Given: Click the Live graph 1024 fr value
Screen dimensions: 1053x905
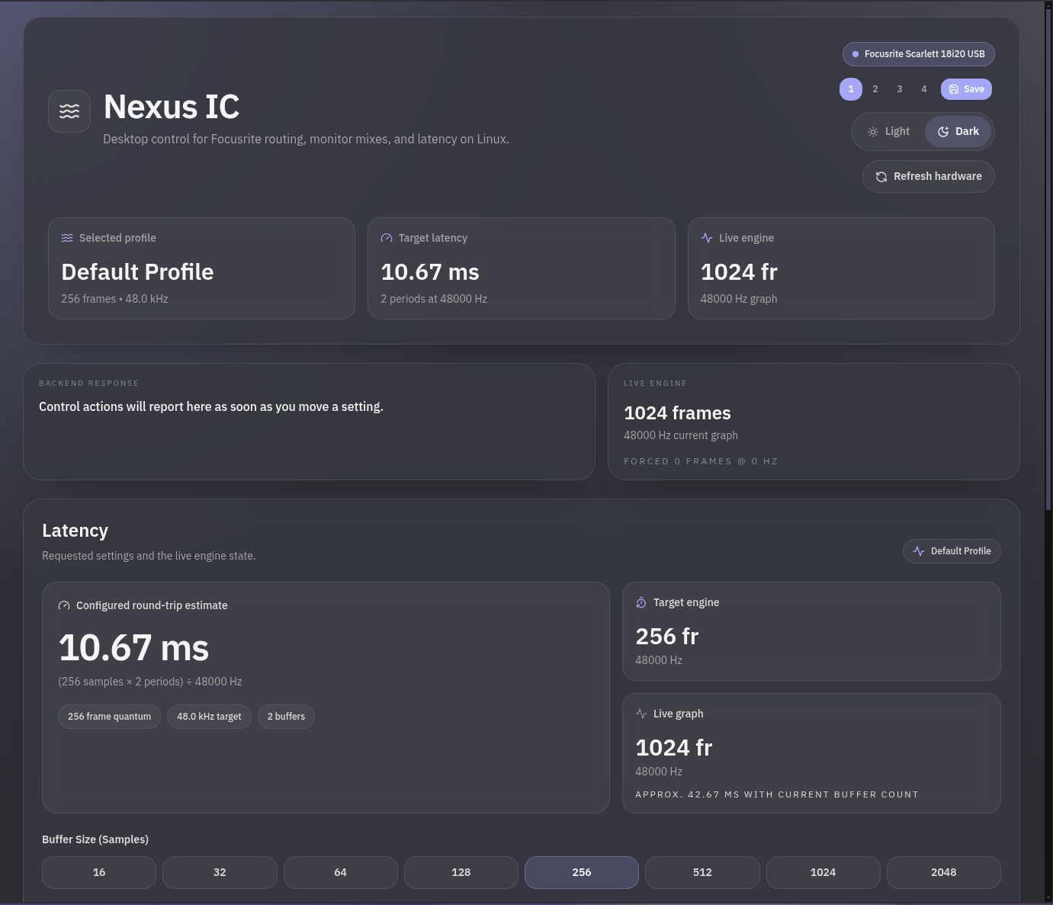Looking at the screenshot, I should click(674, 748).
